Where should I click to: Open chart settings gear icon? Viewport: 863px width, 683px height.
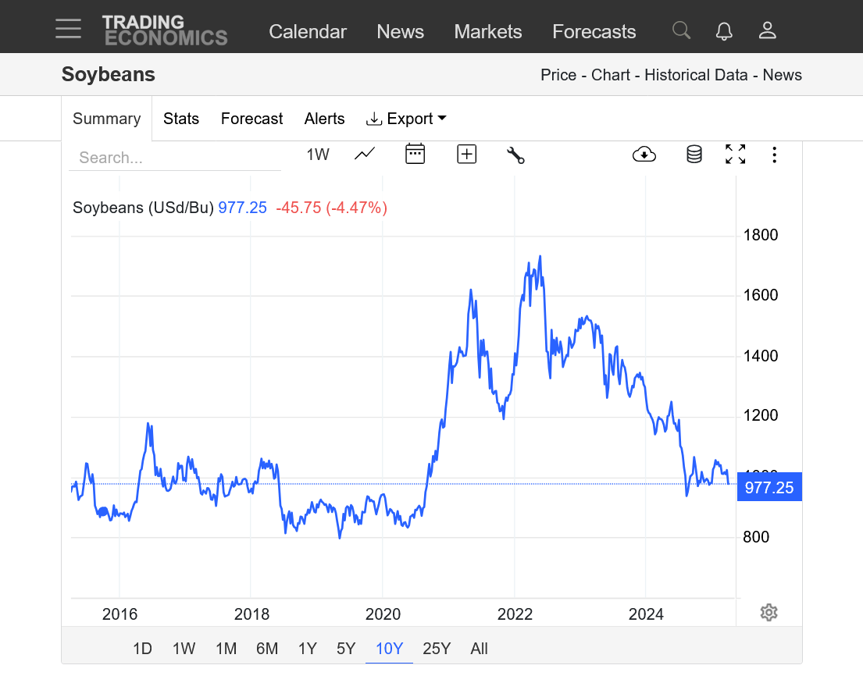tap(768, 612)
